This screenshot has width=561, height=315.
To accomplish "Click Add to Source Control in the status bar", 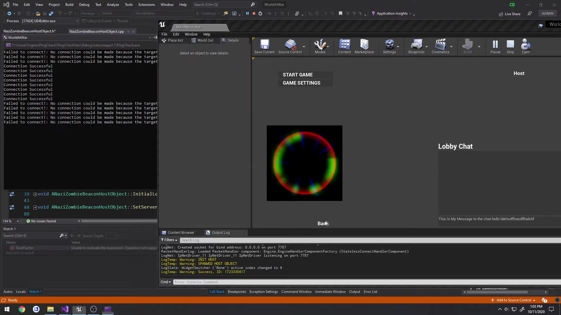I will pos(515,300).
